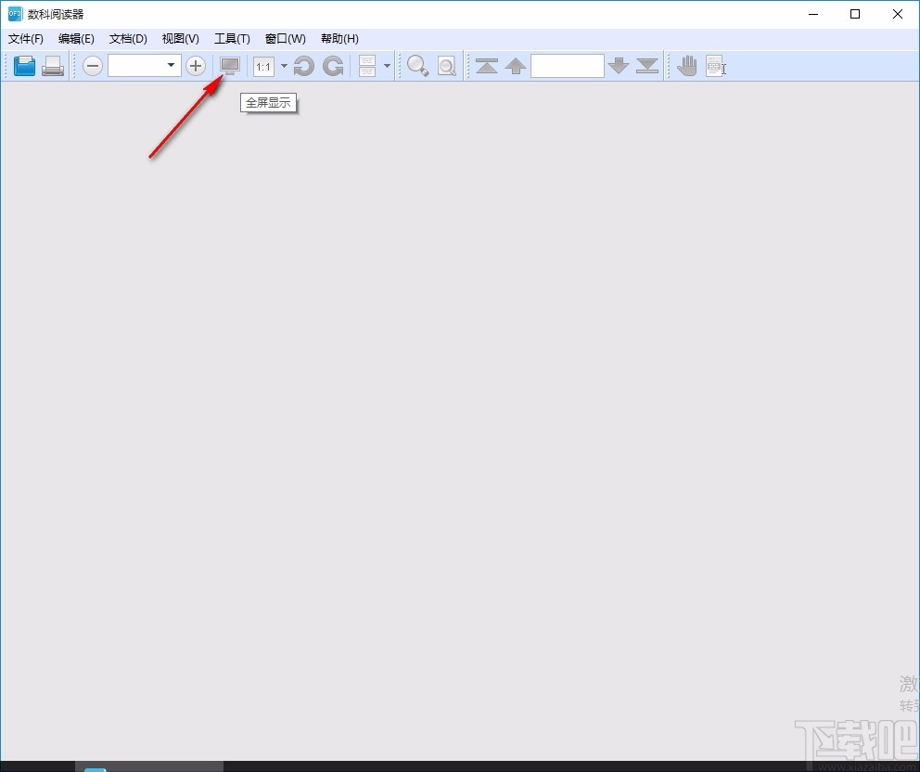Screen dimensions: 920x772
Task: Select the page layout icon
Action: (x=367, y=66)
